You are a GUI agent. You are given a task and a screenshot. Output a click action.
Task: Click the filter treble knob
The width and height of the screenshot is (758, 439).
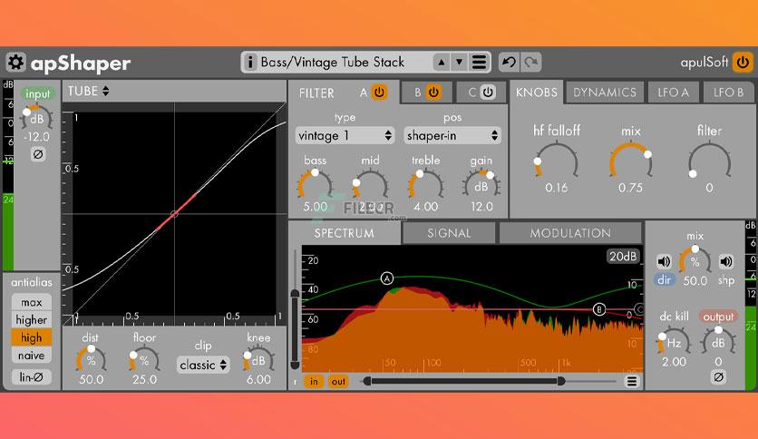click(x=425, y=185)
